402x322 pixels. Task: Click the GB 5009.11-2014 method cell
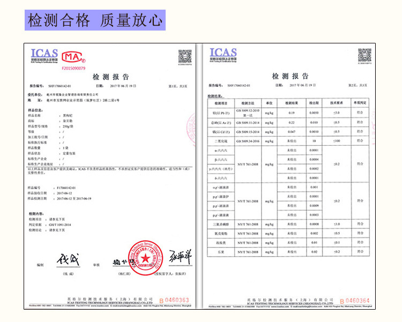point(248,123)
